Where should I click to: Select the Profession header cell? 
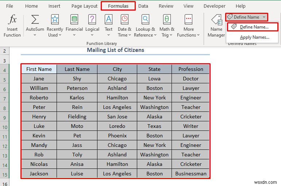point(190,69)
